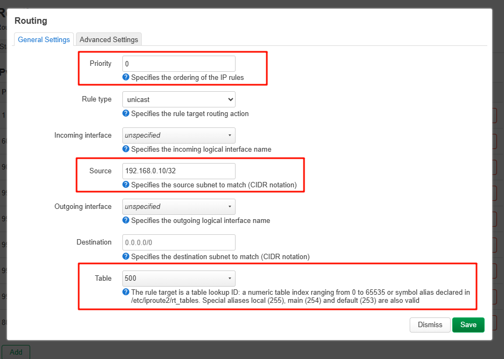Expand the Outgoing interface dropdown
Image resolution: width=504 pixels, height=359 pixels.
[178, 206]
